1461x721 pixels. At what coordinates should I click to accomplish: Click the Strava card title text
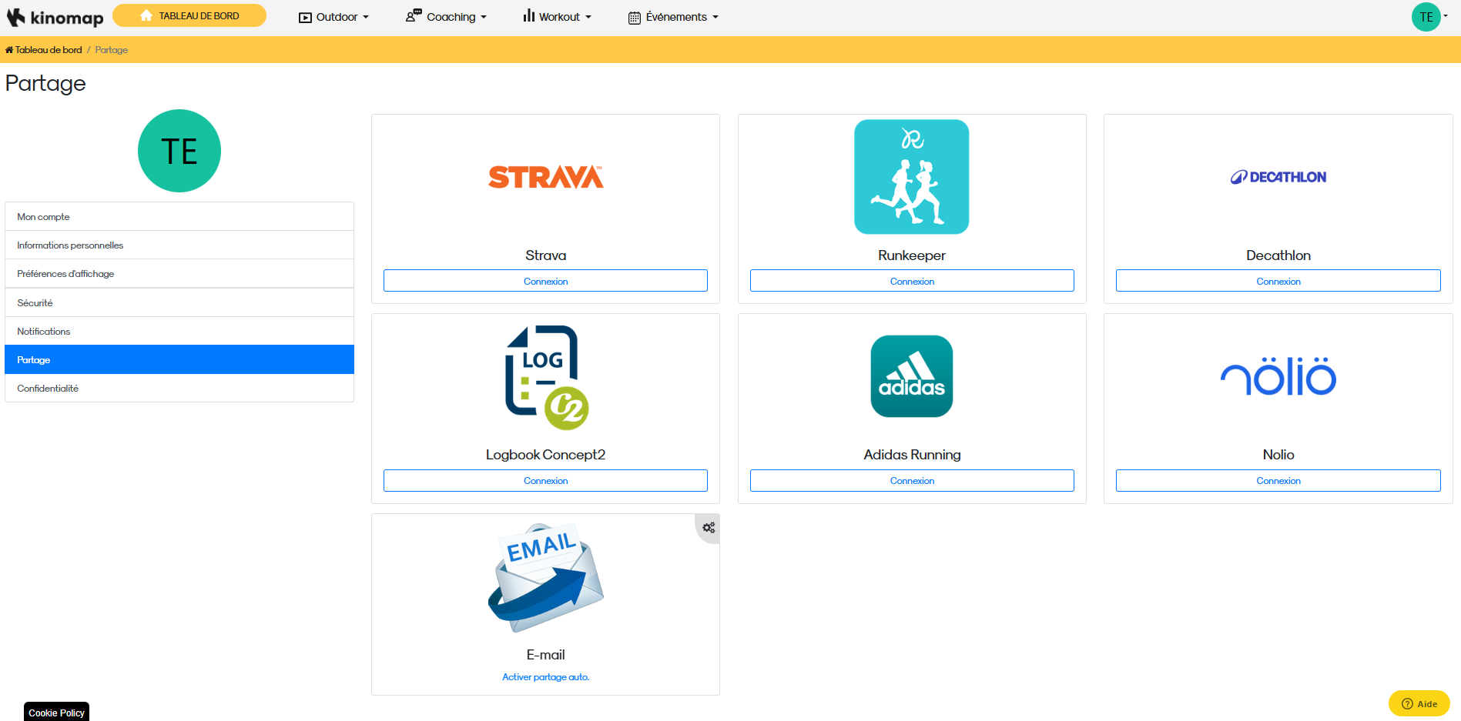[x=545, y=255]
